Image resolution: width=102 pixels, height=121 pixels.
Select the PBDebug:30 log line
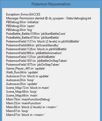(19, 30)
